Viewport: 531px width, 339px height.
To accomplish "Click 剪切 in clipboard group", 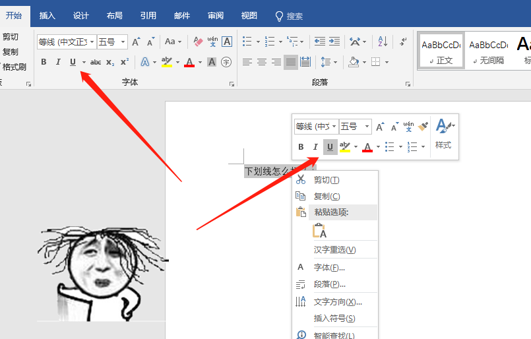I will [x=10, y=36].
